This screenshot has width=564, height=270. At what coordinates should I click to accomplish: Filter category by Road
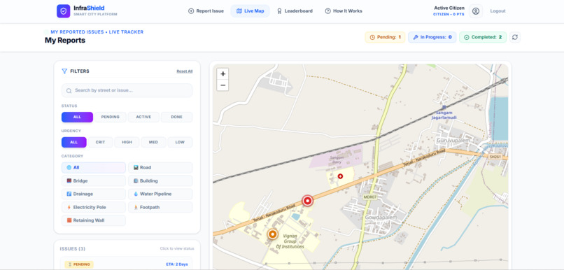click(x=160, y=168)
